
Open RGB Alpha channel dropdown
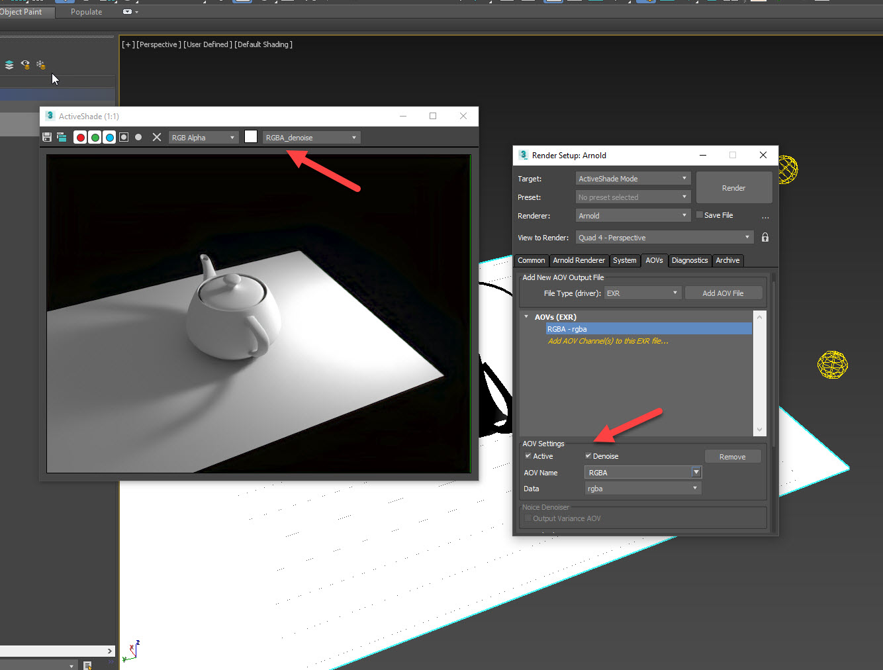tap(203, 138)
